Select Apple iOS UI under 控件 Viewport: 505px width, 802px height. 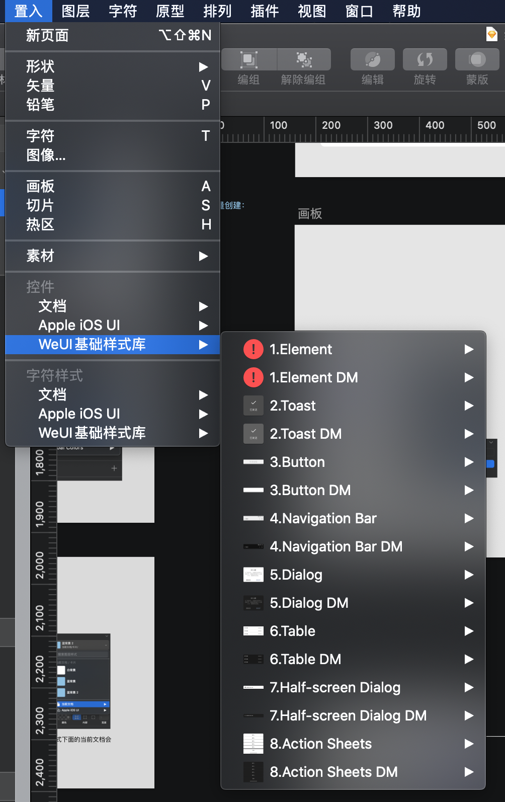pos(113,326)
